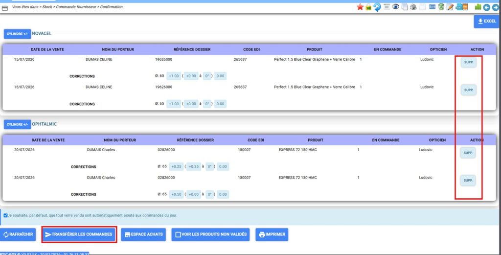Screen dimensions: 501x255
Task: Click the eye view icon in toolbar
Action: [395, 6]
